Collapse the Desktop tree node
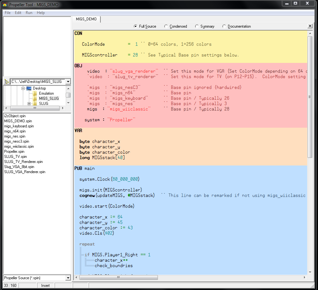The height and width of the screenshot is (290, 318). click(23, 88)
